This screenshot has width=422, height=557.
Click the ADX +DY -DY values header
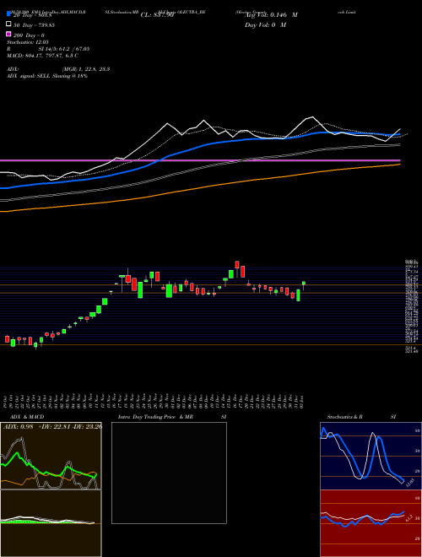click(x=52, y=427)
